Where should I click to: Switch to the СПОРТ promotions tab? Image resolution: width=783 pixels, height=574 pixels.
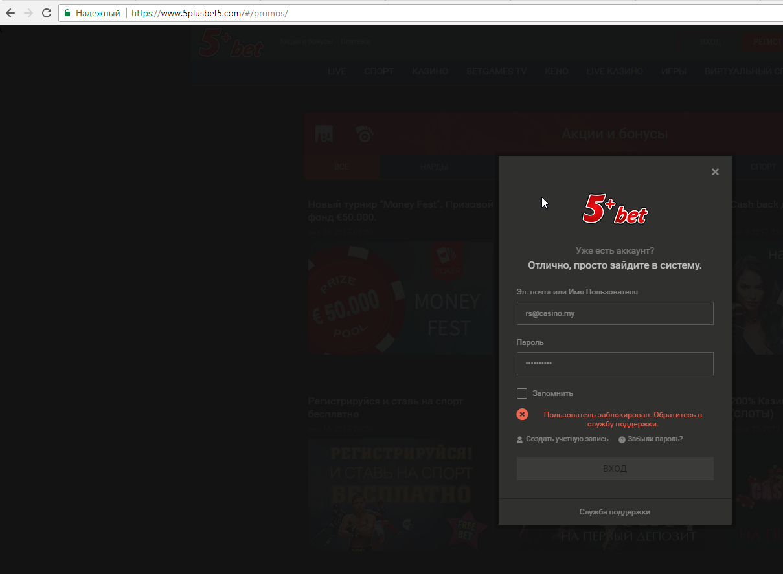pos(764,167)
